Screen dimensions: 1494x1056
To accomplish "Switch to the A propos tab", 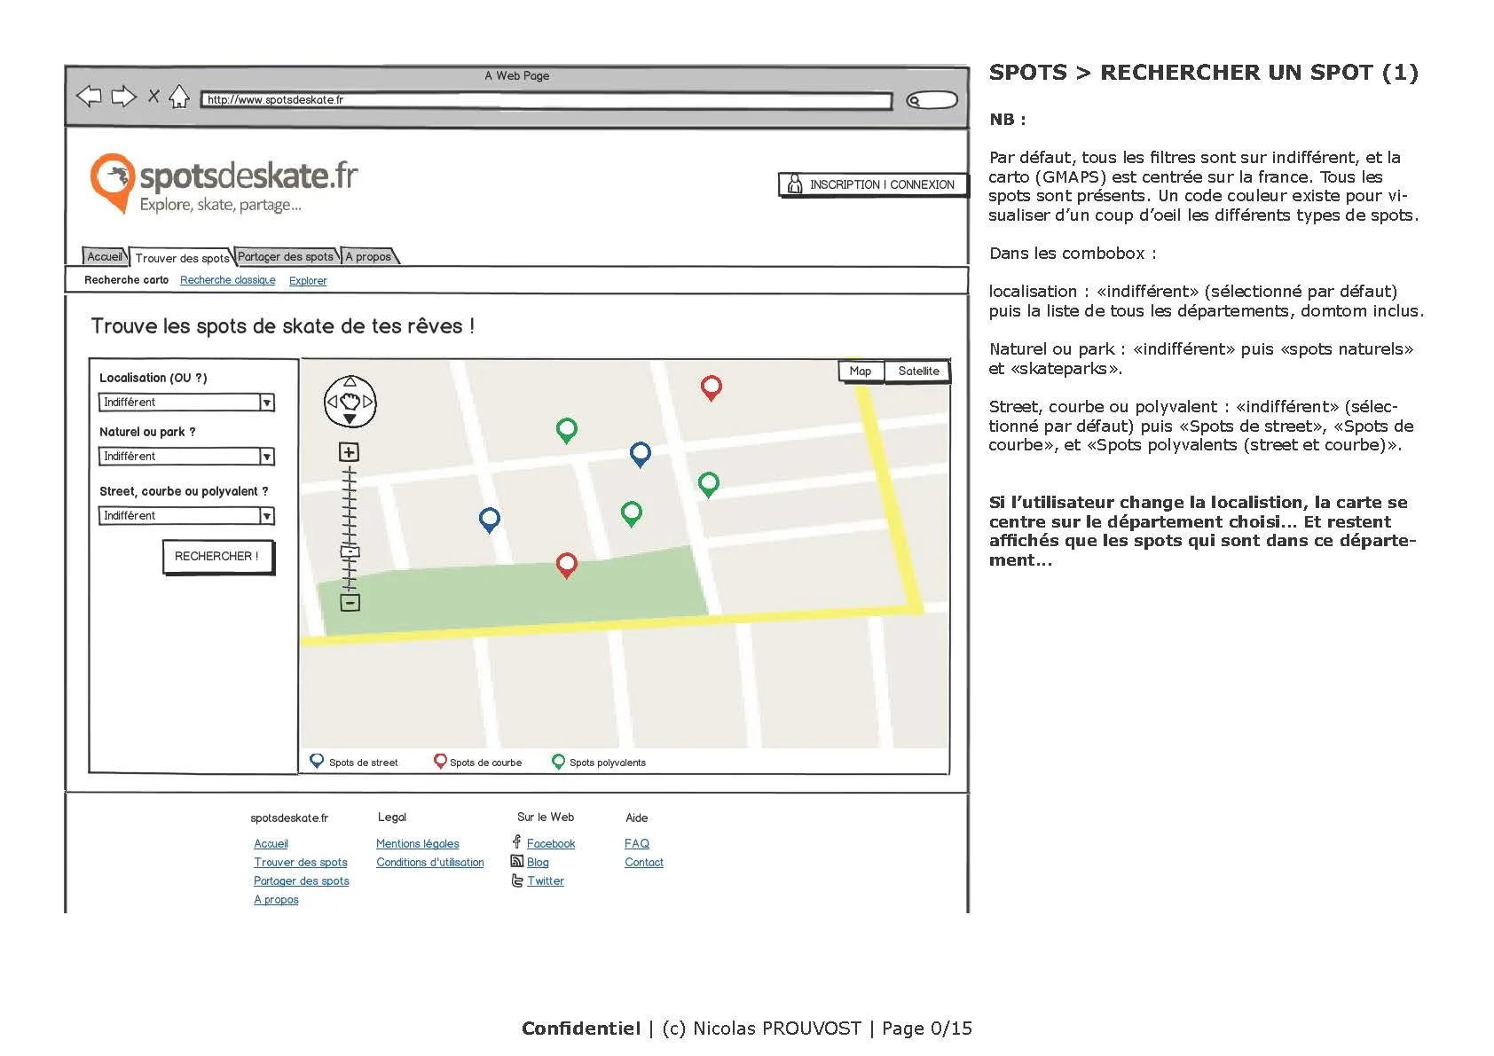I will (369, 256).
